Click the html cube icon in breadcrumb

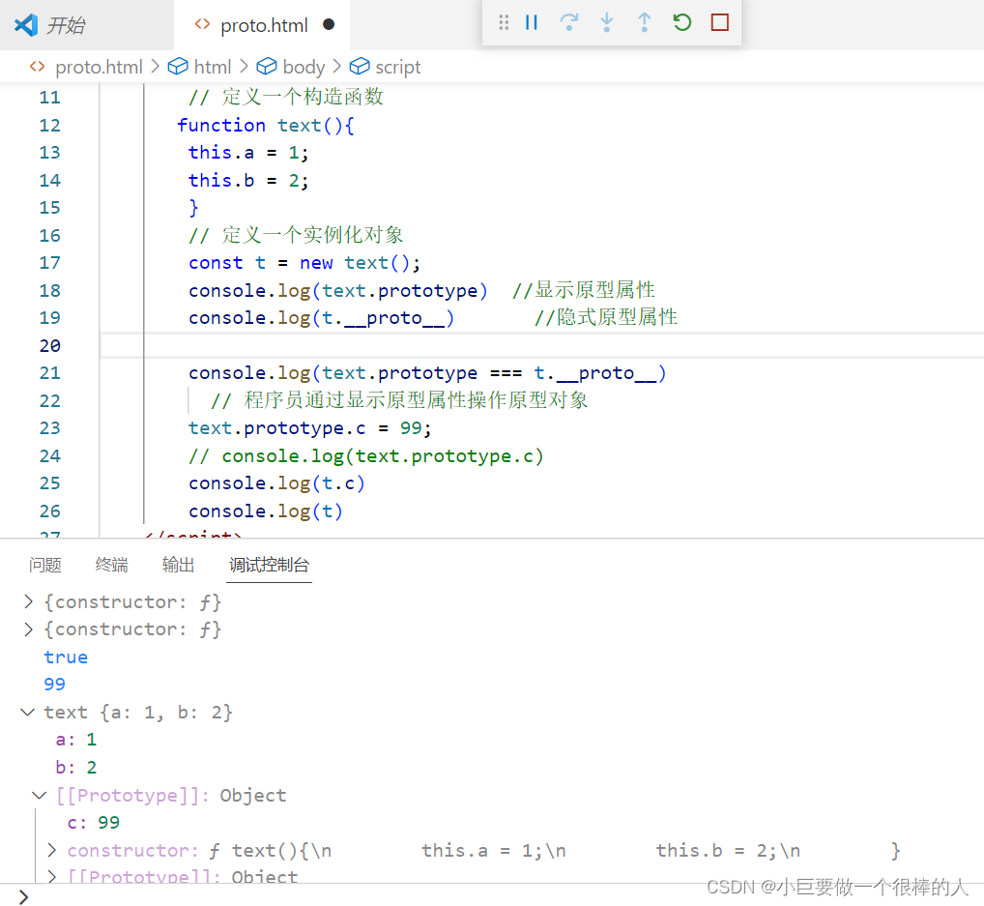pos(178,66)
